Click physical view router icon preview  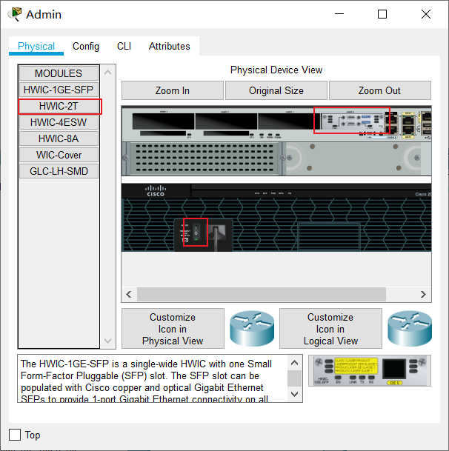point(252,329)
